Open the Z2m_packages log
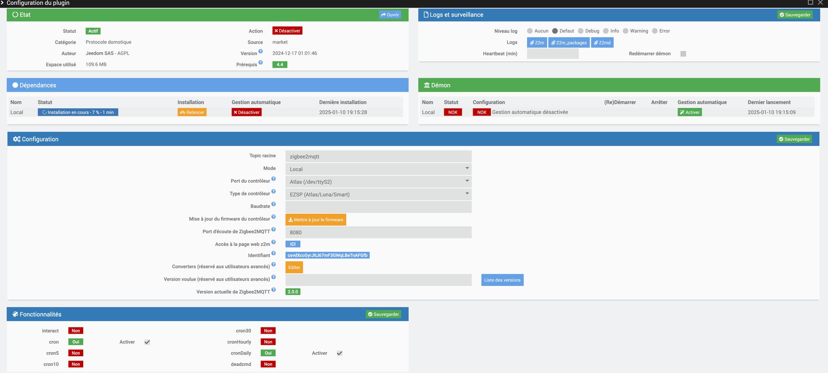 tap(569, 43)
